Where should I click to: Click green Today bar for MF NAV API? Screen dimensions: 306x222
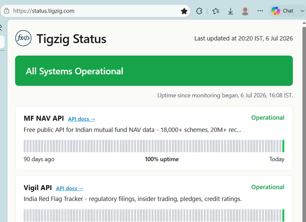pos(283,146)
